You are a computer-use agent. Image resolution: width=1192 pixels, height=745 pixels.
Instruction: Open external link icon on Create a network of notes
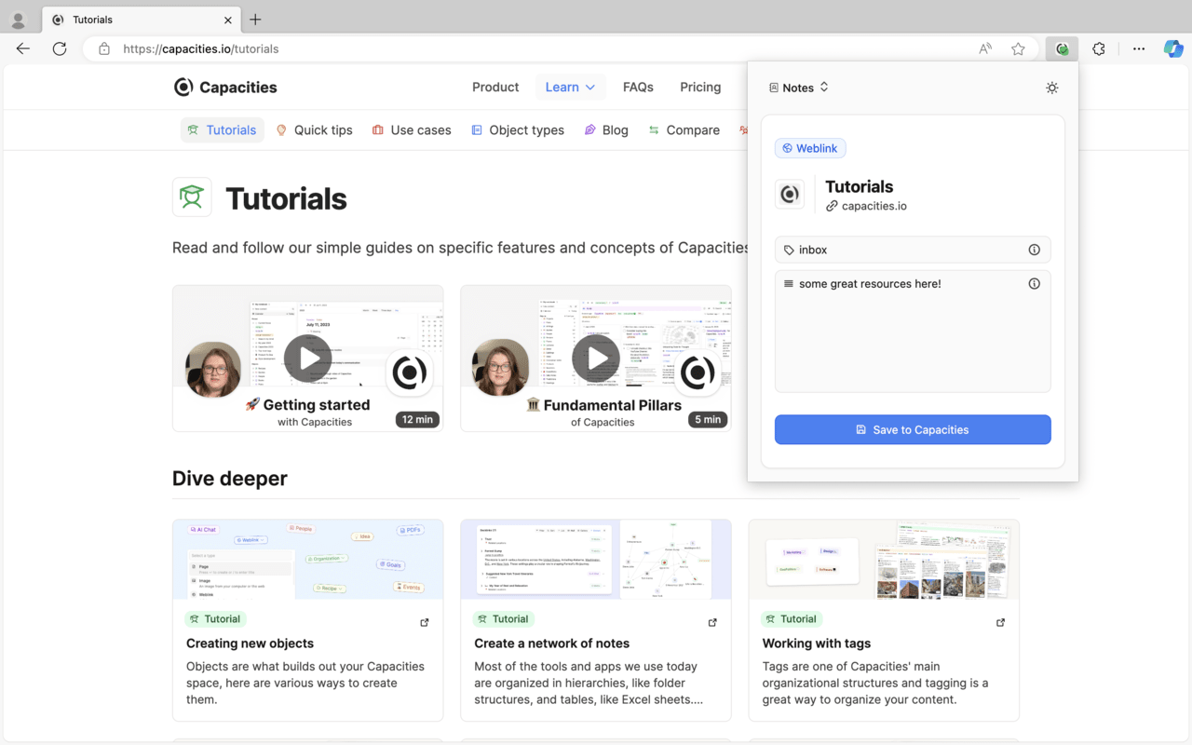click(x=712, y=623)
